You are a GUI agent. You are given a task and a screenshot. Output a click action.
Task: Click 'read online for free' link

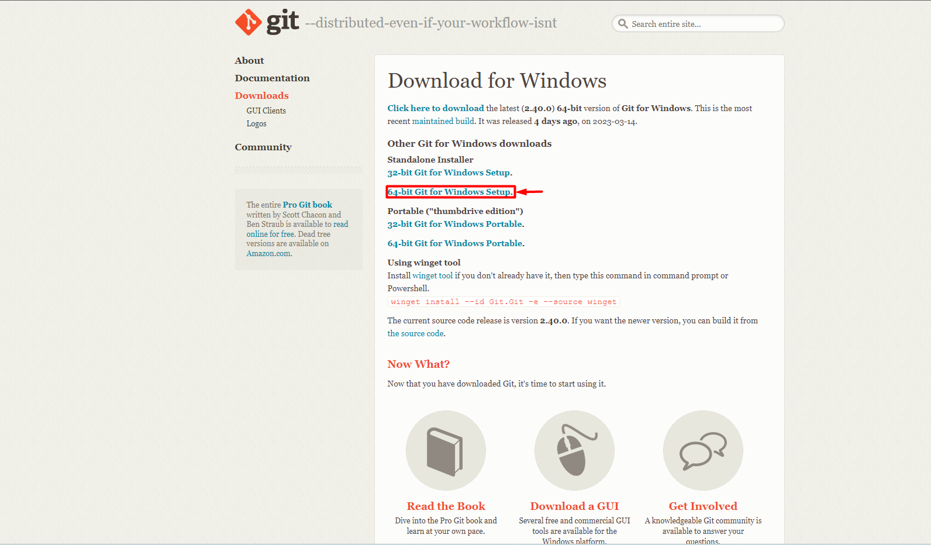pyautogui.click(x=297, y=229)
